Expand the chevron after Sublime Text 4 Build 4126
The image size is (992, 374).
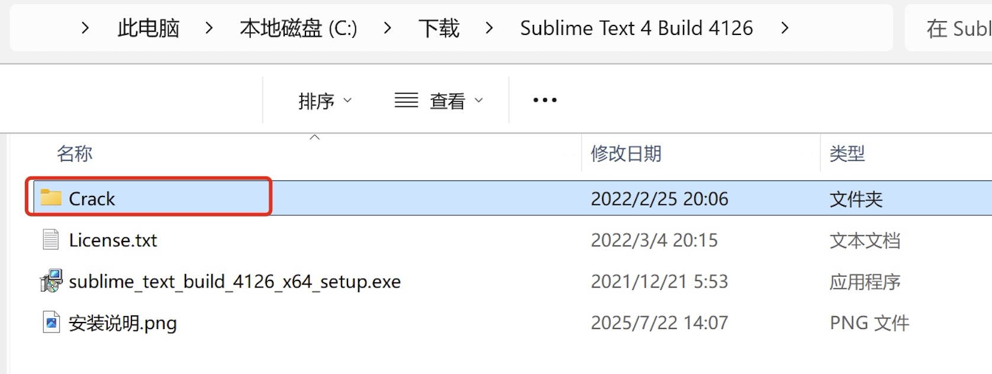pyautogui.click(x=785, y=28)
